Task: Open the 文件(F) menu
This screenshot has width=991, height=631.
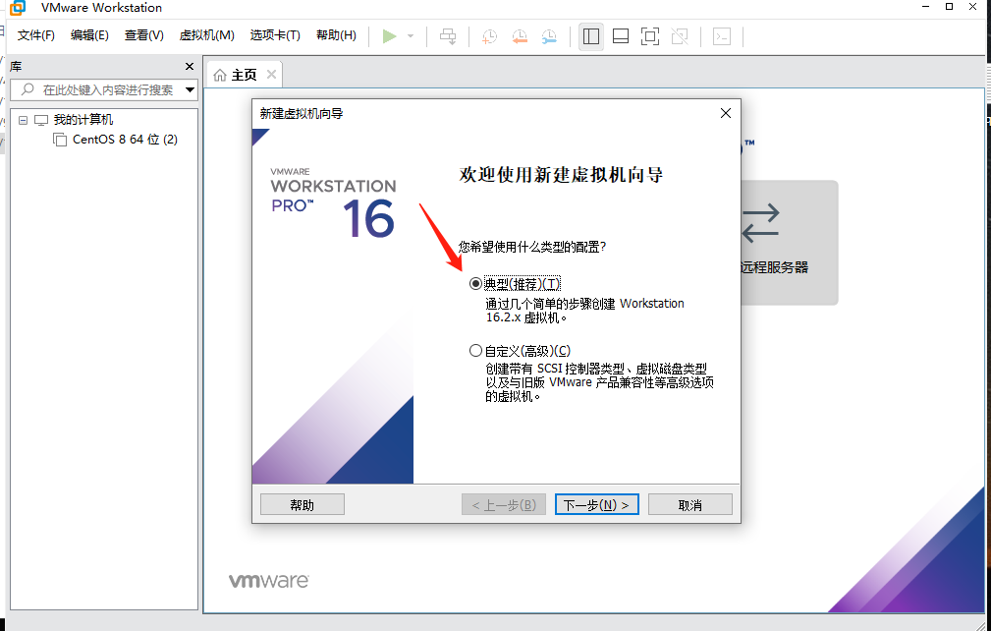Action: [x=36, y=35]
